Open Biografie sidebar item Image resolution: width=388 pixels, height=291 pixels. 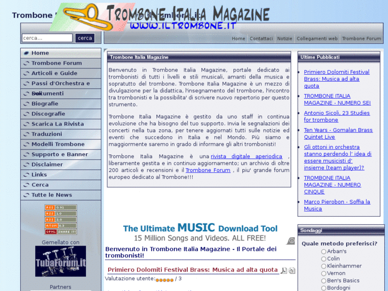(x=61, y=104)
